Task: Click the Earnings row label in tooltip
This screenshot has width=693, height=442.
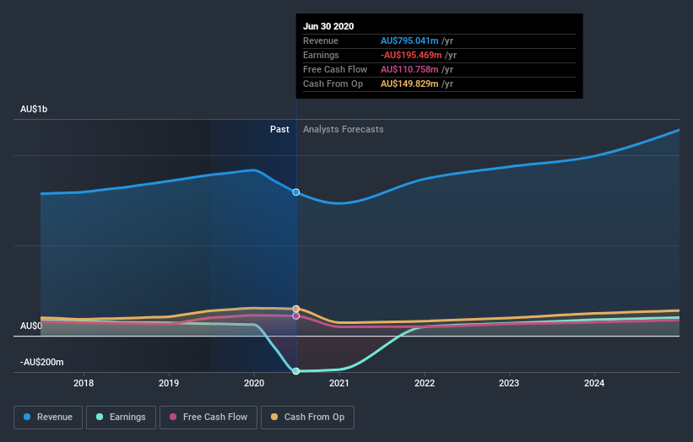Action: 321,55
